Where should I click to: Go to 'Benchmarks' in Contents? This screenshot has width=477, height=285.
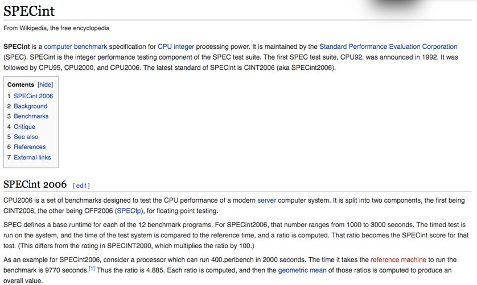click(31, 116)
